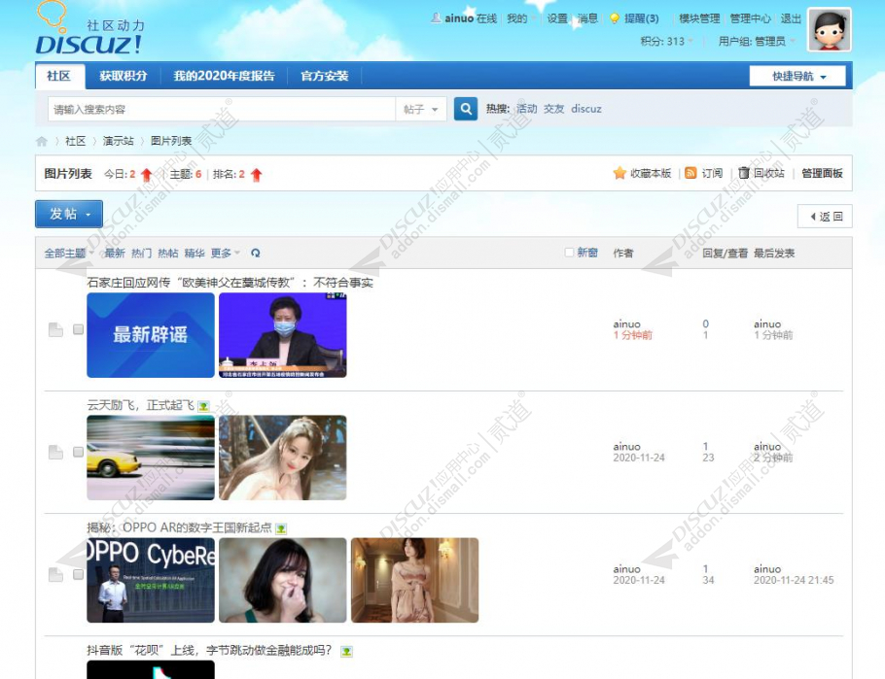Open 设置 link in top bar
The image size is (885, 679).
(x=557, y=18)
